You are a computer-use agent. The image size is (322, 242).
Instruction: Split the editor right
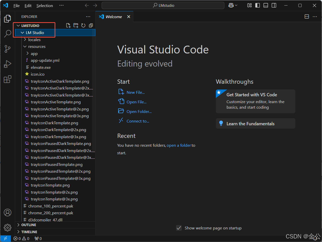coord(307,17)
